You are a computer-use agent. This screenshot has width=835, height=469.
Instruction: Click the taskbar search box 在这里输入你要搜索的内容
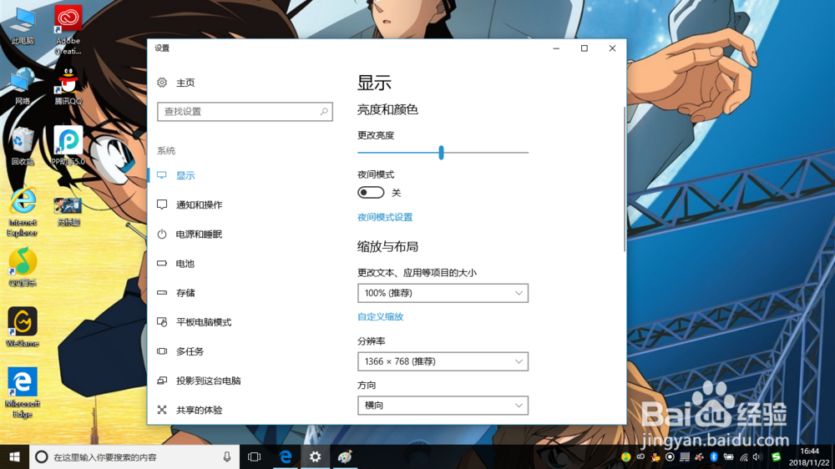[134, 456]
